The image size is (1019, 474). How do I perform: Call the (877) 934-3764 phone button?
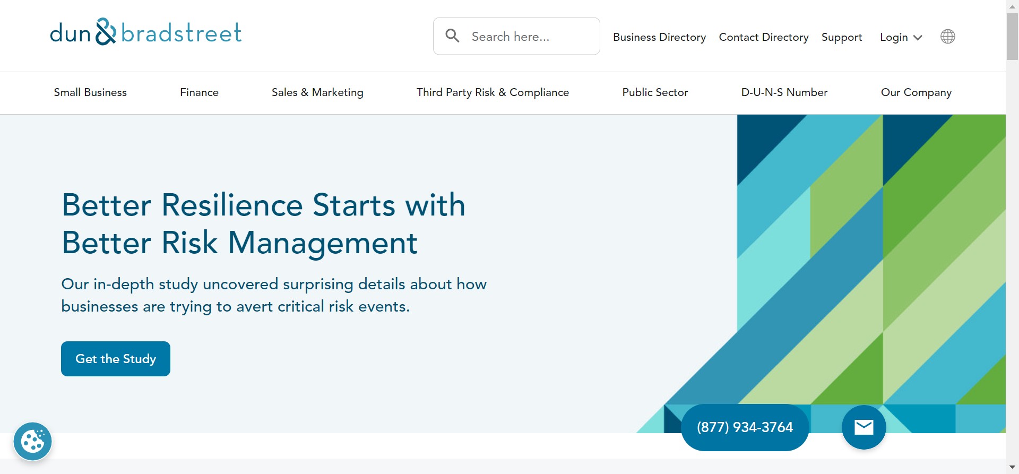(745, 427)
